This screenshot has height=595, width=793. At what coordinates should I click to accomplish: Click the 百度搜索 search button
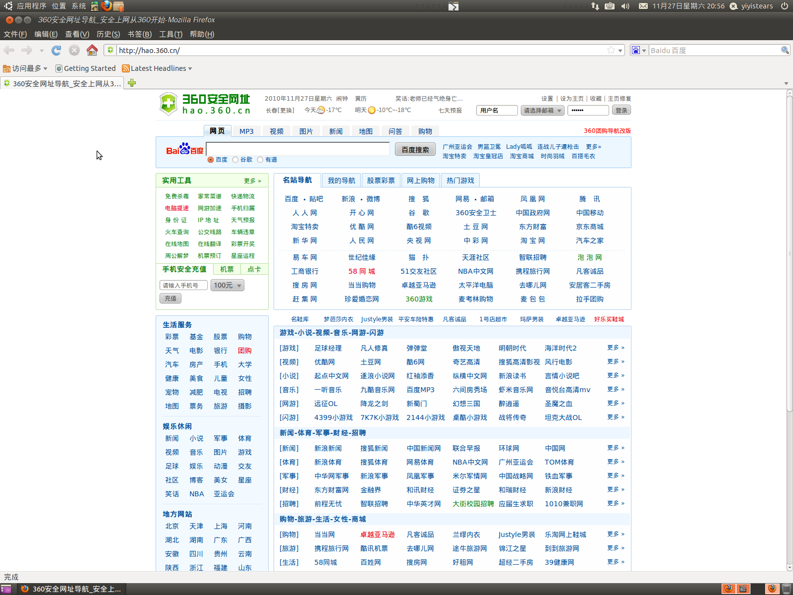tap(415, 150)
